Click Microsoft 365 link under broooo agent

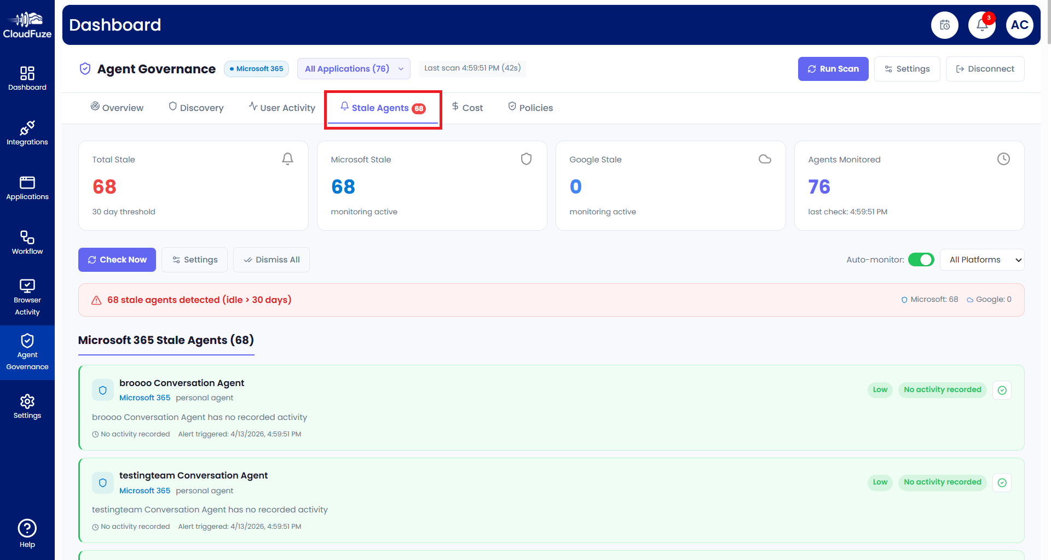coord(145,398)
